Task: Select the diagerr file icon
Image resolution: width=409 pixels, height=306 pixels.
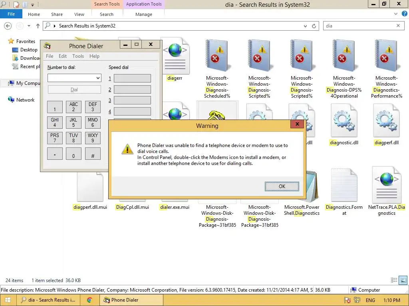Action: click(x=175, y=56)
